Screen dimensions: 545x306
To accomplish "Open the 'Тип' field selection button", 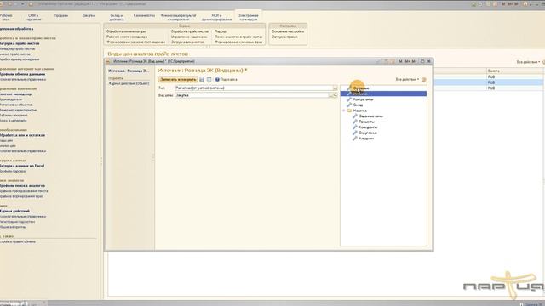I will click(335, 88).
